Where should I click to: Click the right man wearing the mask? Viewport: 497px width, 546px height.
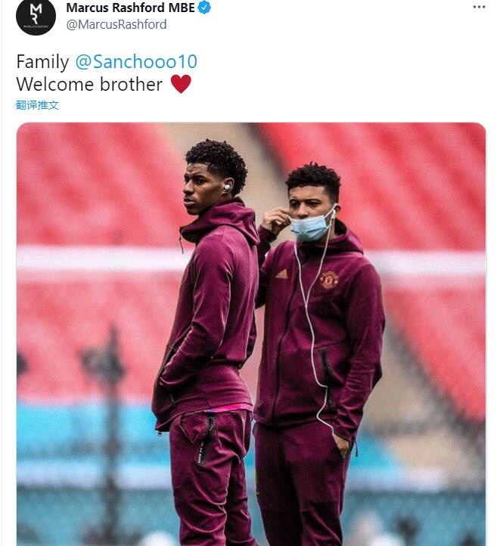321,340
